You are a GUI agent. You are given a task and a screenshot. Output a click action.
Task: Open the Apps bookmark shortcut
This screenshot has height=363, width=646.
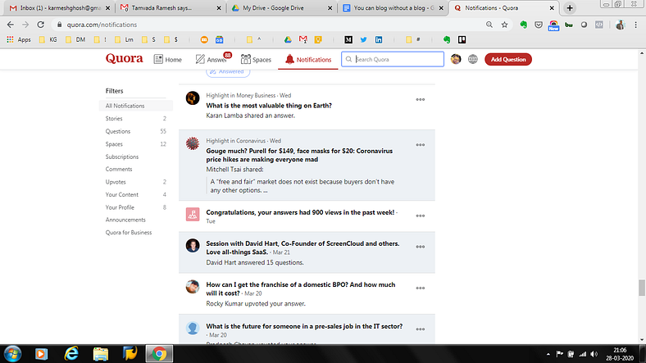19,39
